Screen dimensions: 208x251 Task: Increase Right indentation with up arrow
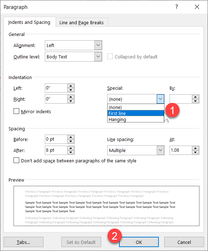pos(71,97)
